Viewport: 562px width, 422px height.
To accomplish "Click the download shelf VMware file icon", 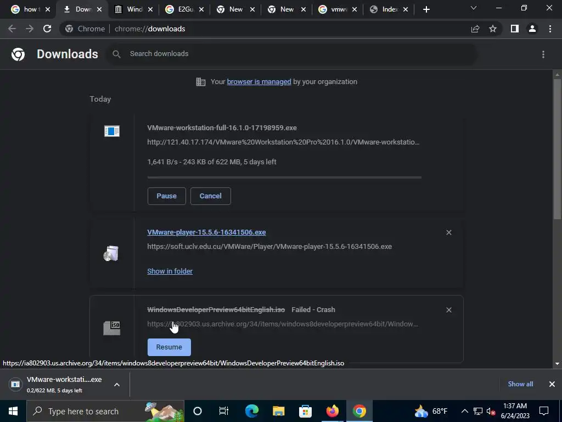I will tap(15, 384).
